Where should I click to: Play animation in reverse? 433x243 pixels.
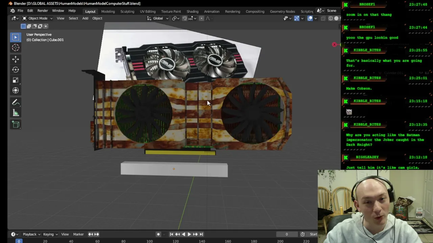pos(183,234)
